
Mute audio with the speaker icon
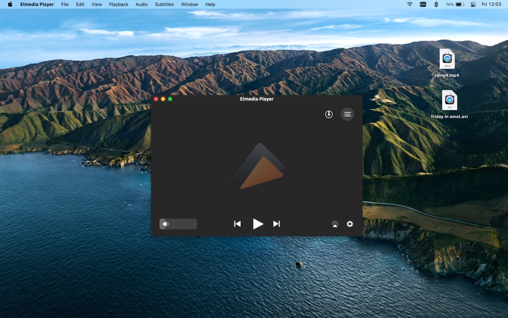point(166,224)
